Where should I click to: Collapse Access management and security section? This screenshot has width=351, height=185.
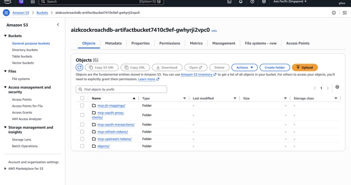5,87
